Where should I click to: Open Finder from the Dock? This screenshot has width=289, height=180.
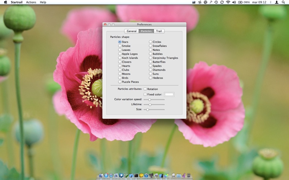click(101, 176)
